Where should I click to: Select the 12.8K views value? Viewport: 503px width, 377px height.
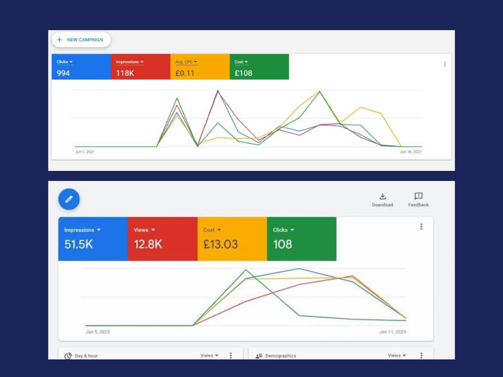pos(148,244)
